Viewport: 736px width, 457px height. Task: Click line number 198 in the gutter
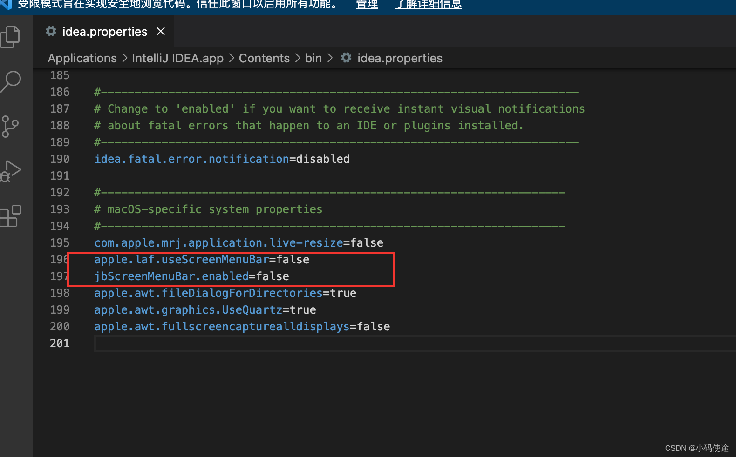coord(60,293)
